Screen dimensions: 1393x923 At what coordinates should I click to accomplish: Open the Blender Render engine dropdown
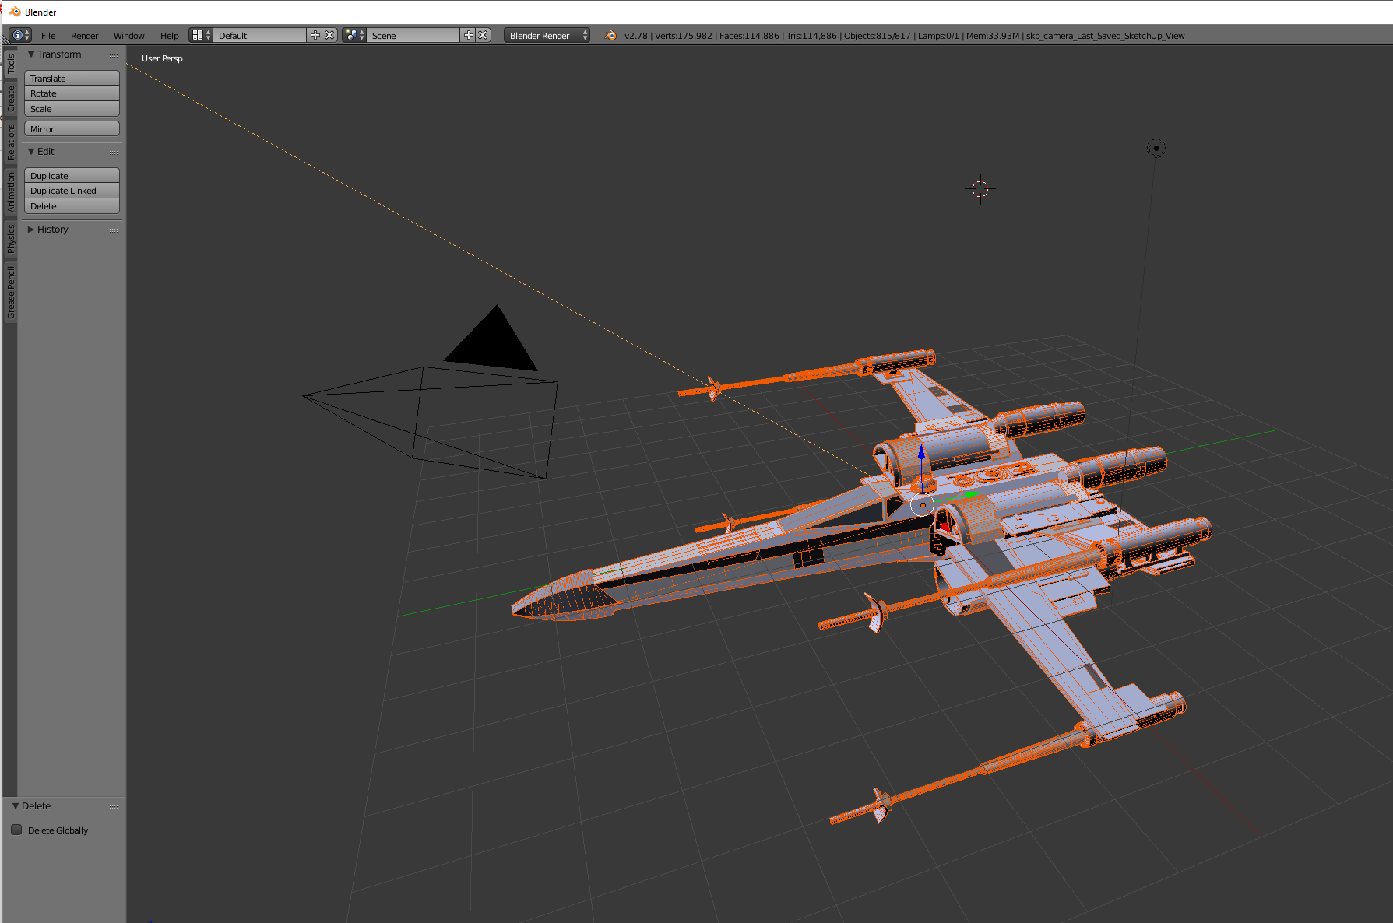547,35
